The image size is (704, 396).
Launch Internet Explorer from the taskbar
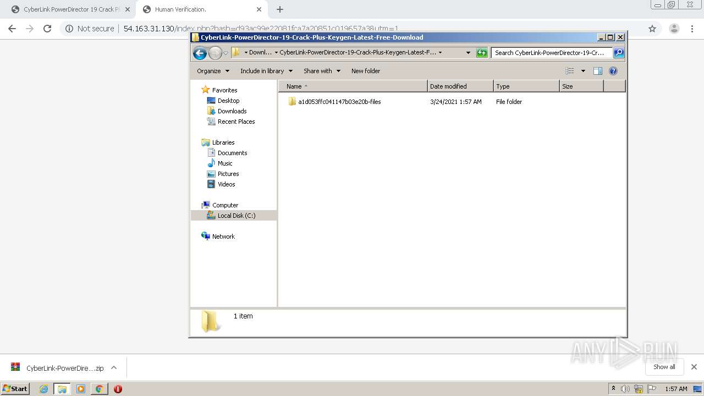tap(44, 389)
